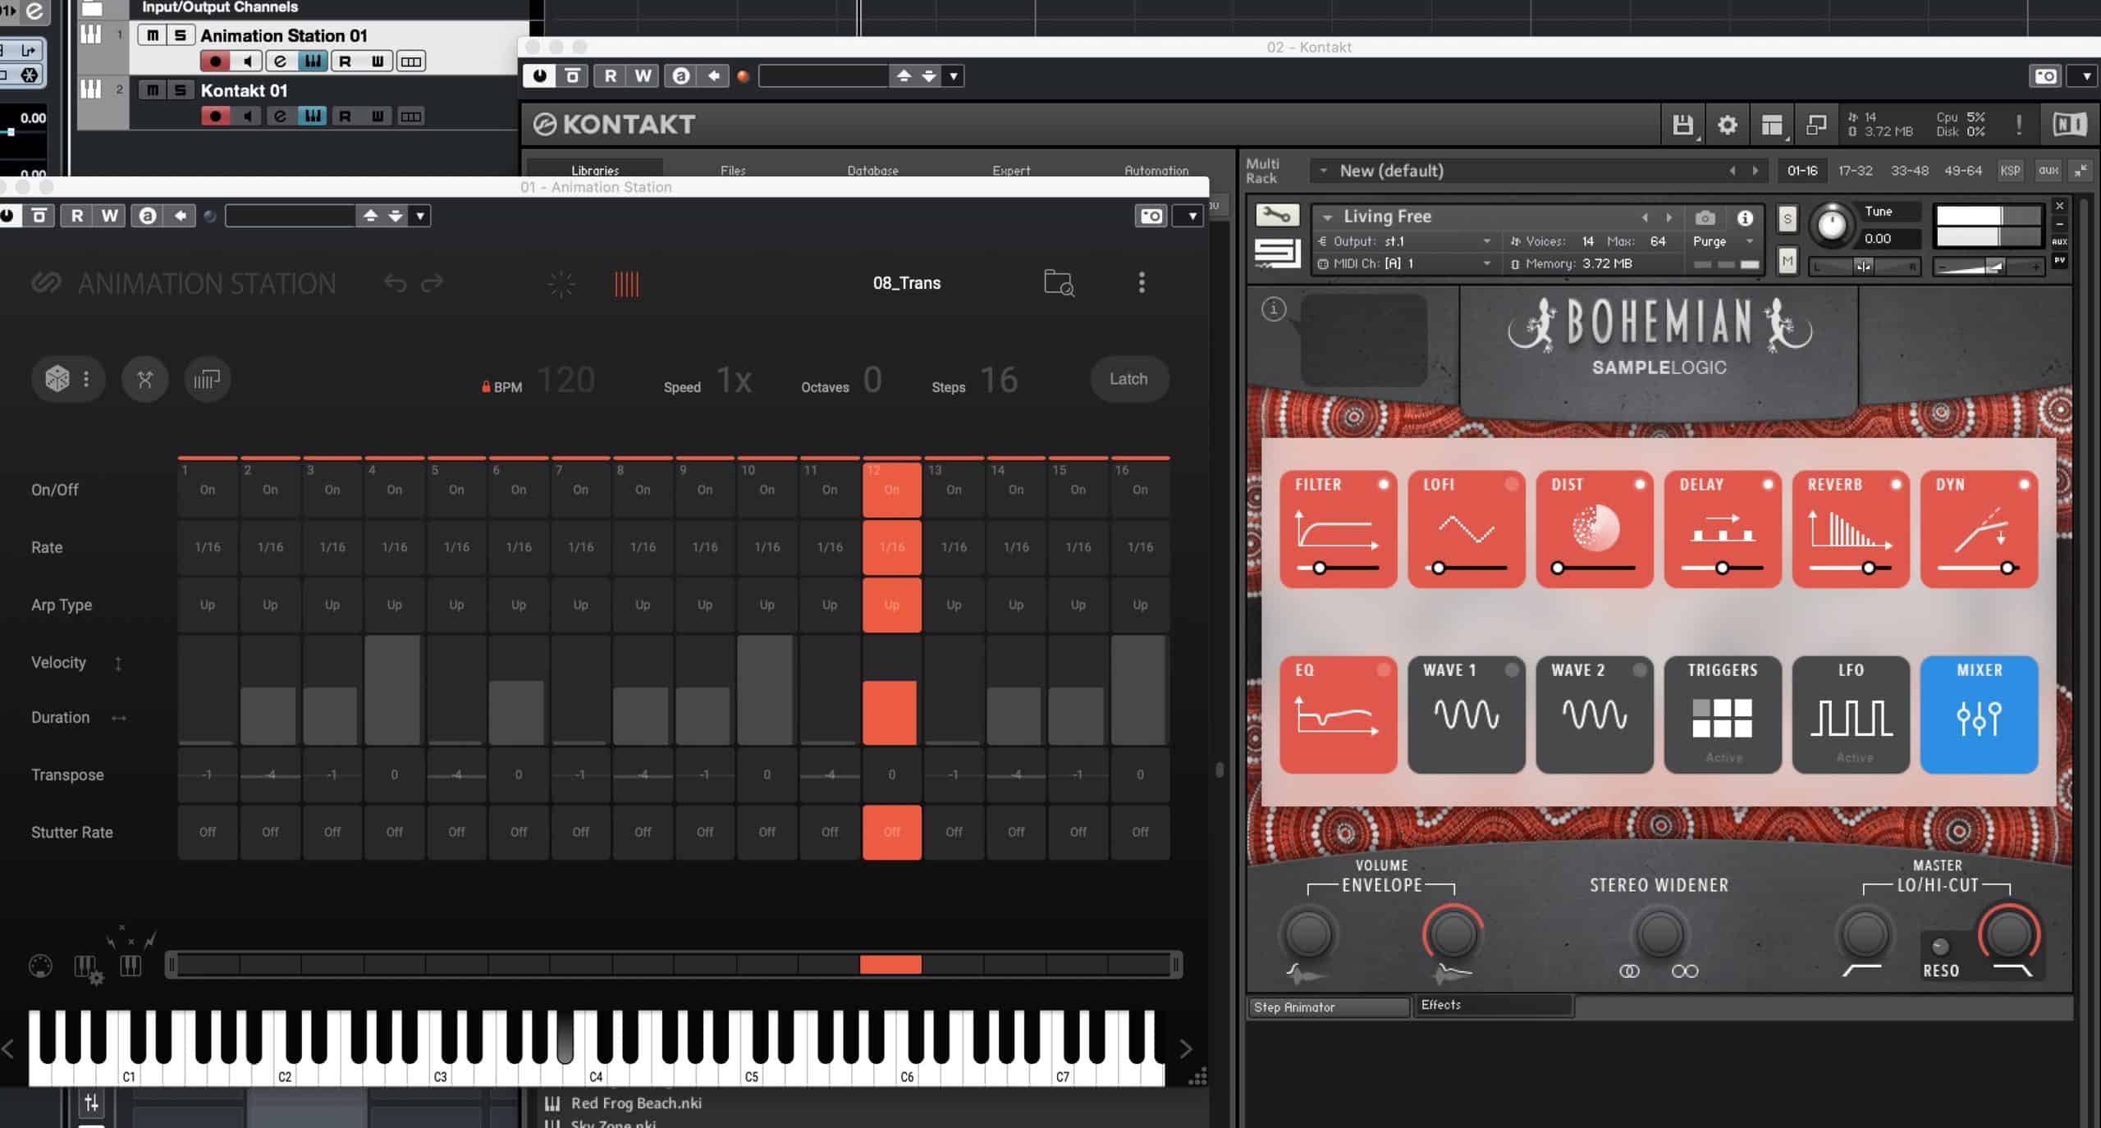
Task: Click the undo arrow in Animation Station
Action: pos(395,283)
